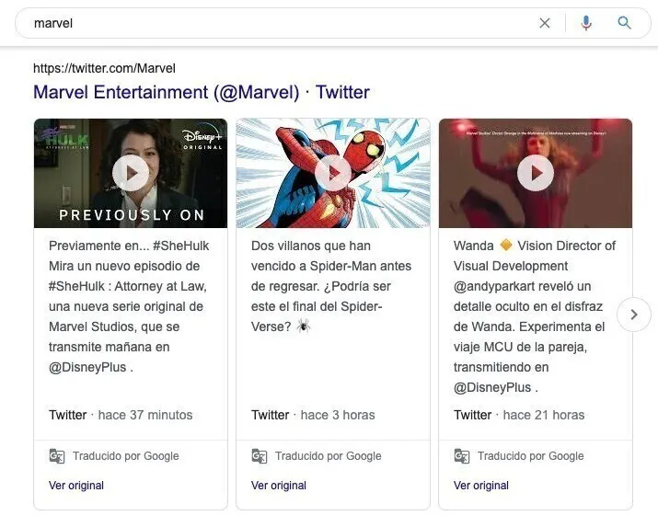Select the 'Wanda Vision Director of' tweet text
658x527 pixels.
[x=534, y=316]
